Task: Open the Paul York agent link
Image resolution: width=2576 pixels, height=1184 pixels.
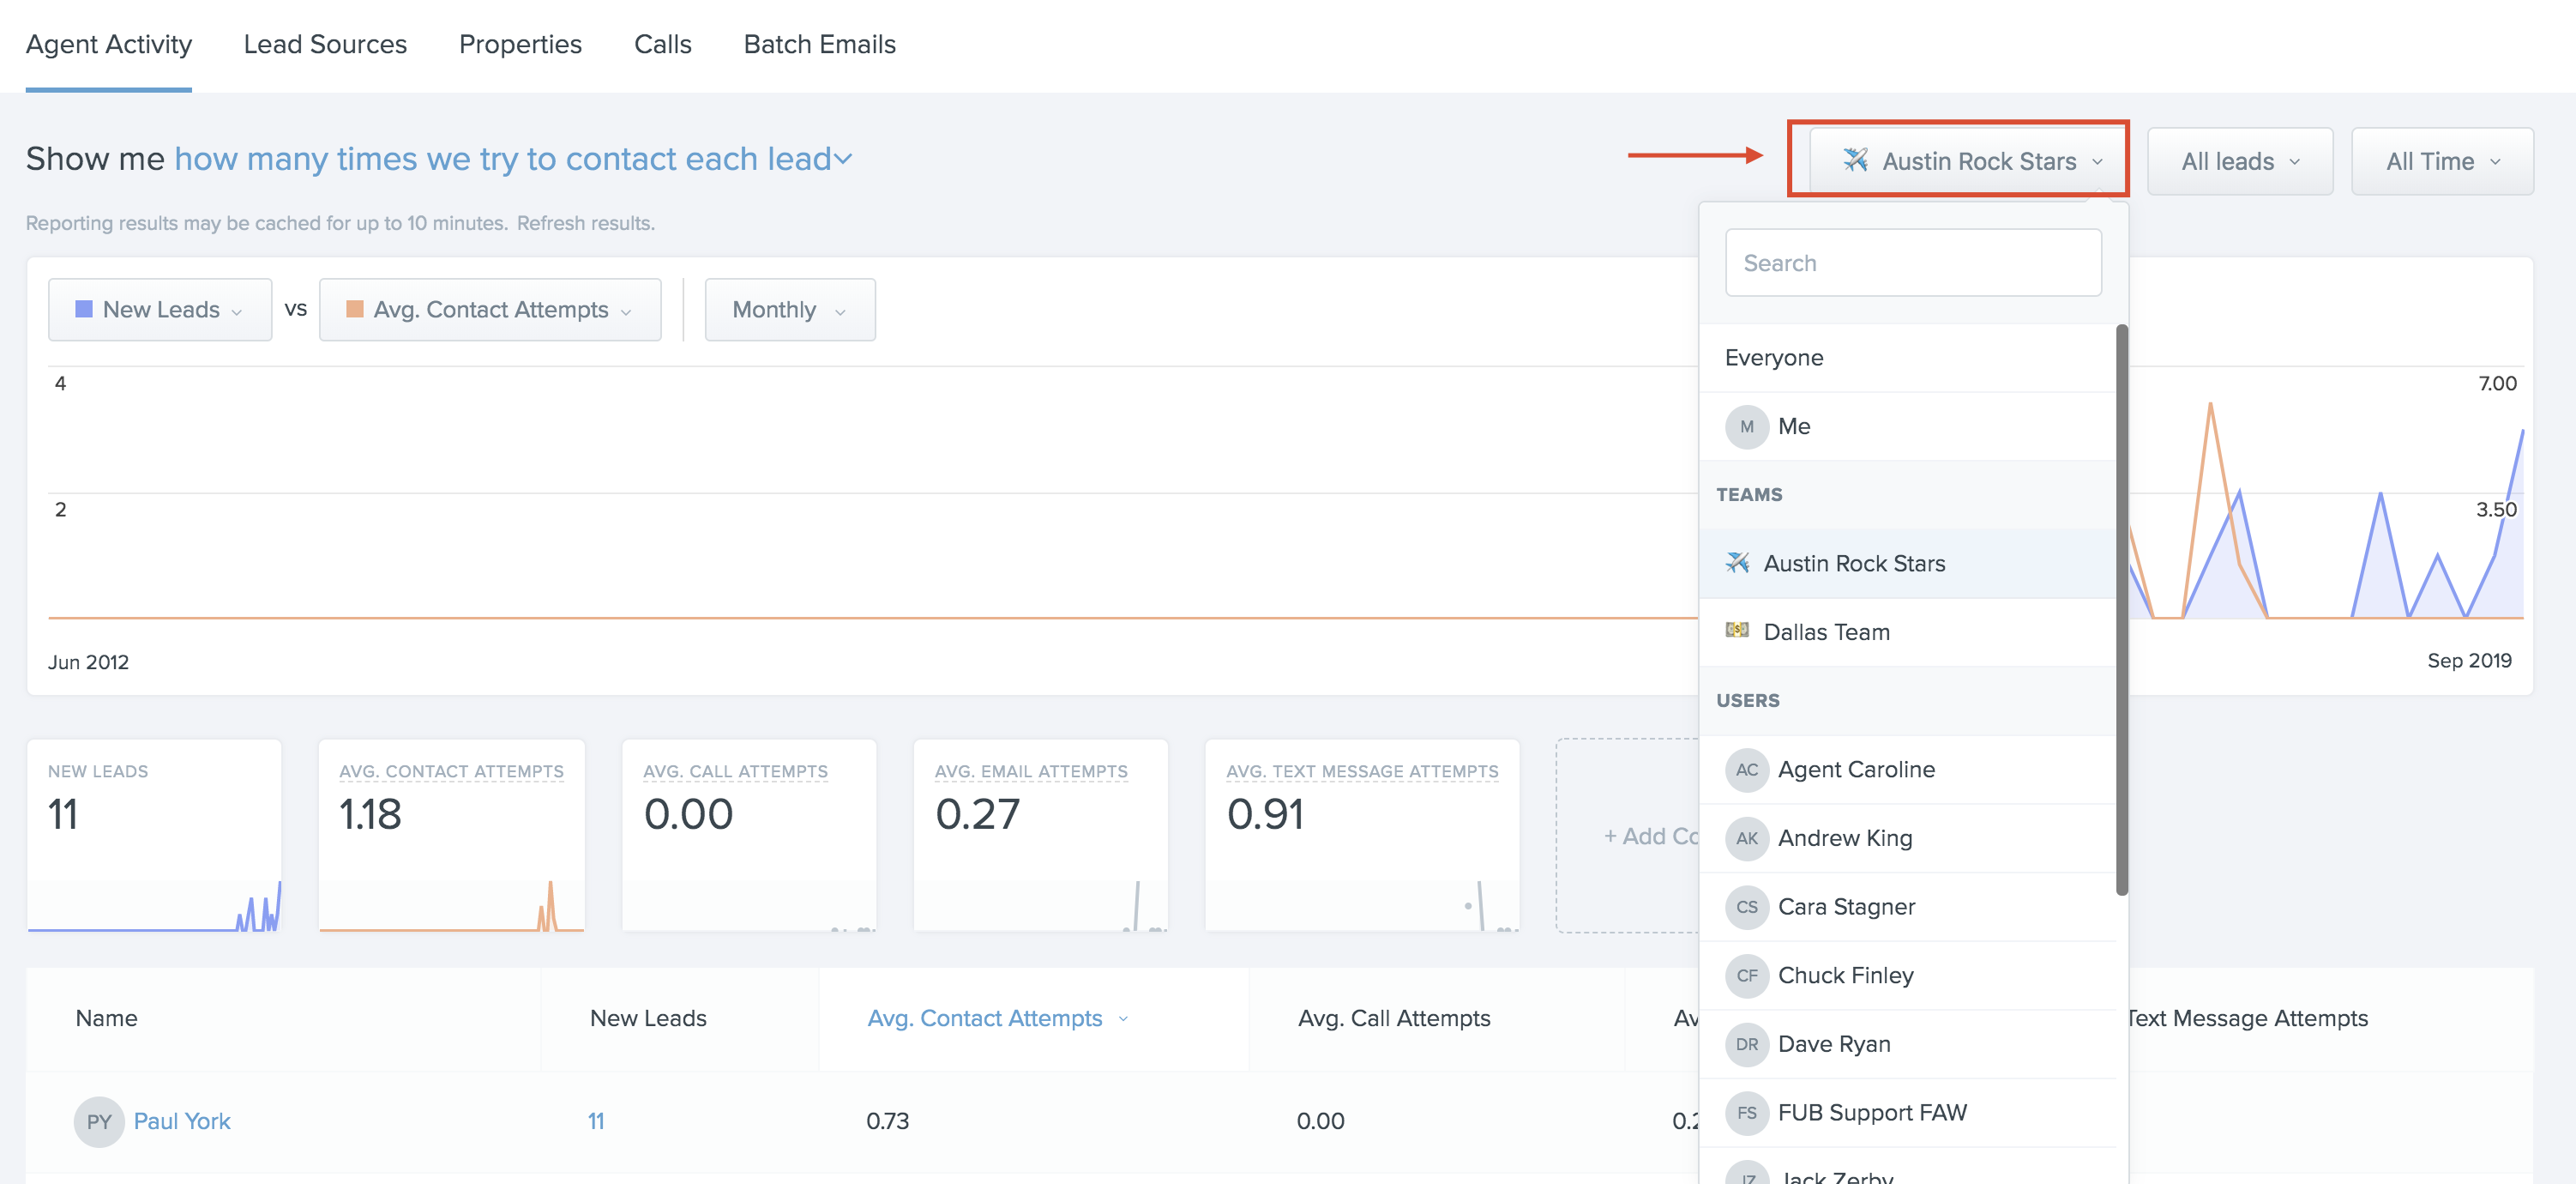Action: [x=182, y=1121]
